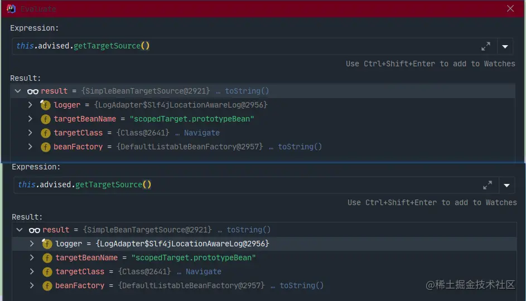Click the field icon of upper targetBeanName
Image resolution: width=526 pixels, height=301 pixels.
tap(45, 119)
